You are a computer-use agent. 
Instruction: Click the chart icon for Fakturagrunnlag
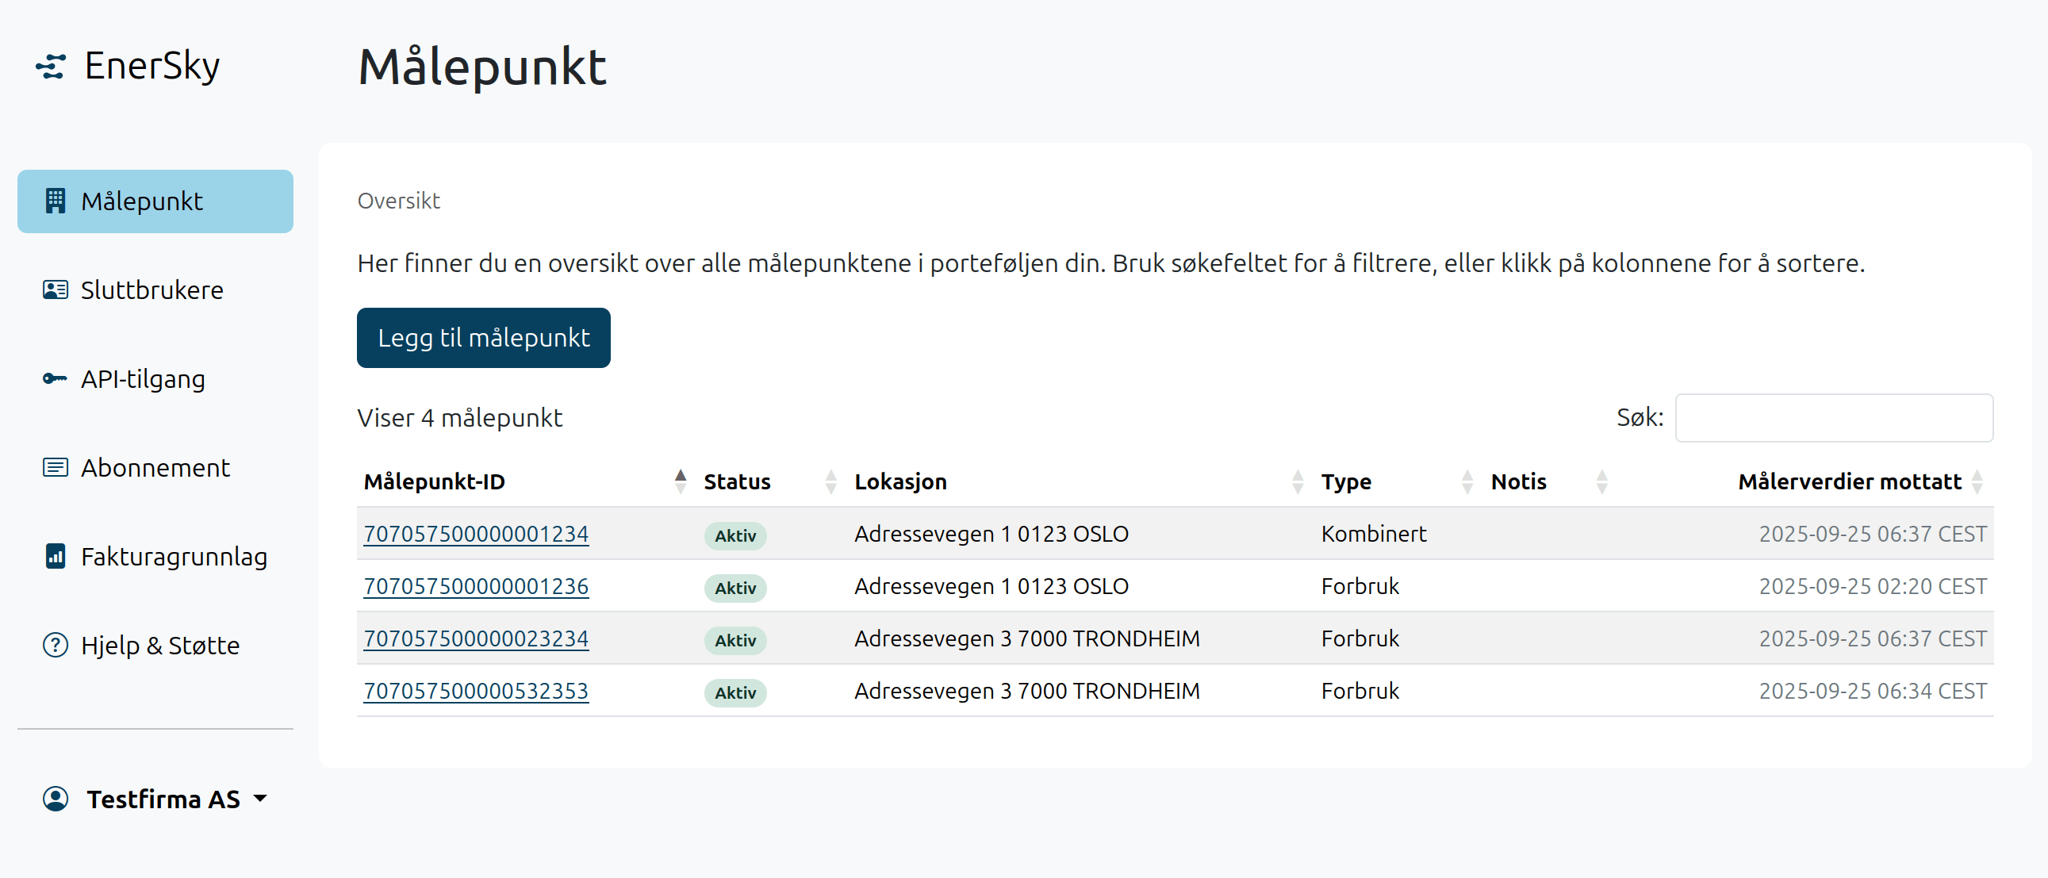click(55, 557)
